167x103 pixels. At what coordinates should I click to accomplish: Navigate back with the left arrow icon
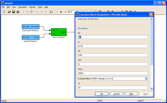tap(37, 12)
